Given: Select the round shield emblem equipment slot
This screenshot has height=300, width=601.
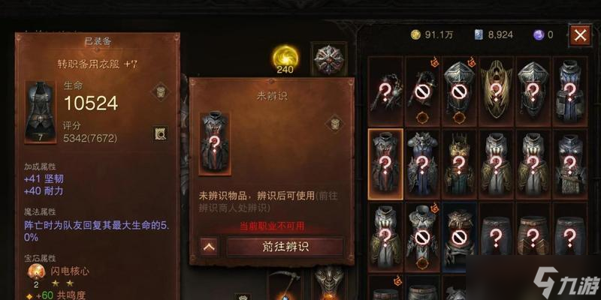Looking at the screenshot, I should coord(329,58).
